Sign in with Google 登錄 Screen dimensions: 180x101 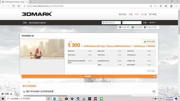[124, 27]
